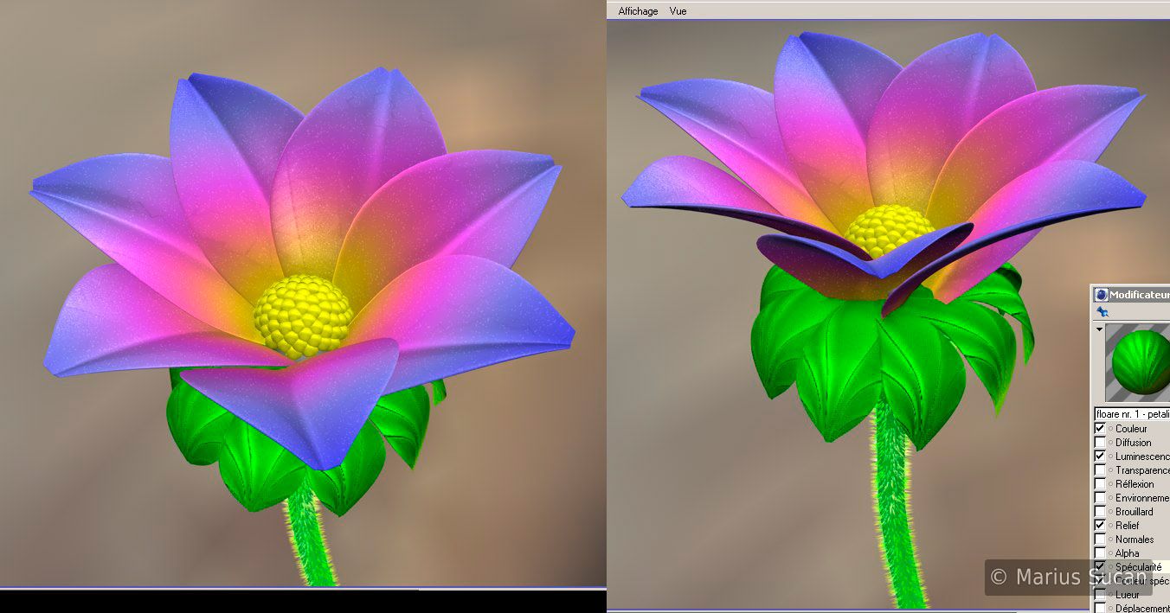The image size is (1170, 613).
Task: Click the blue pin icon in material panel
Action: [x=1102, y=311]
